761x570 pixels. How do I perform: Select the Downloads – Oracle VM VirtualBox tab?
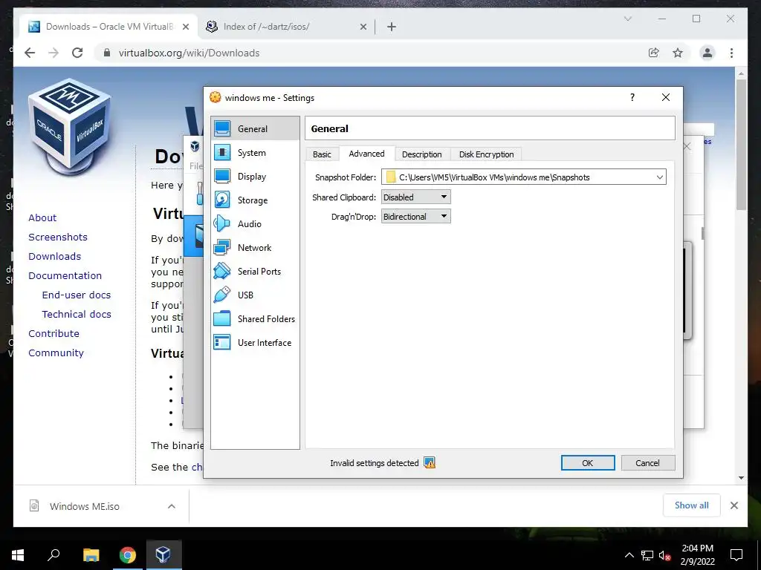[109, 27]
